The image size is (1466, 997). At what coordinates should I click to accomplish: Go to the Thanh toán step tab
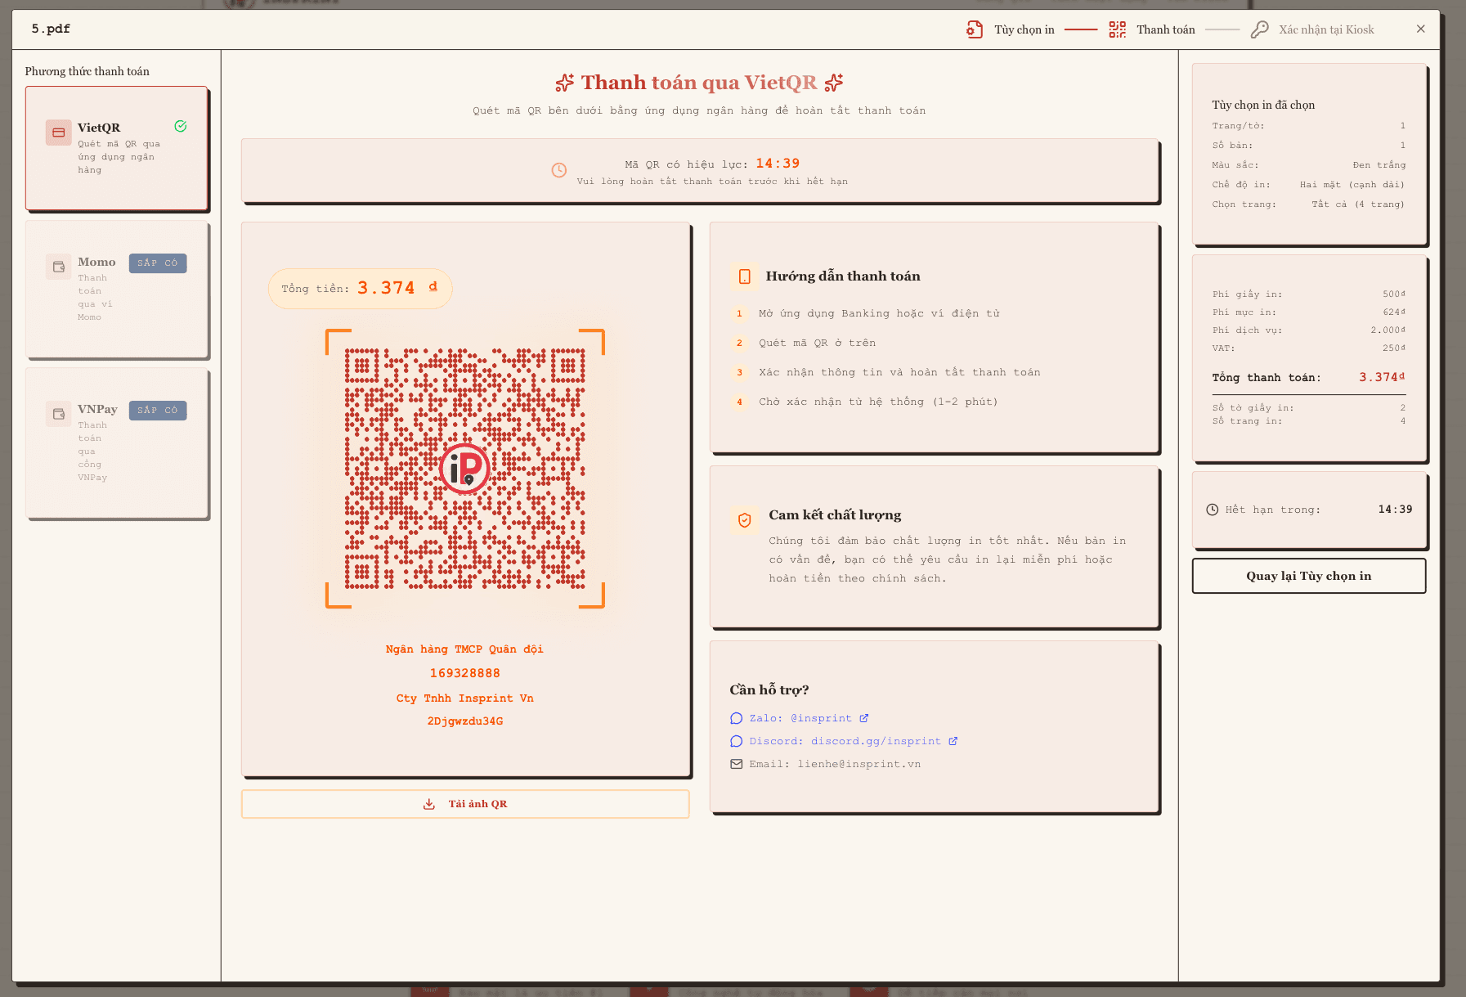1152,29
